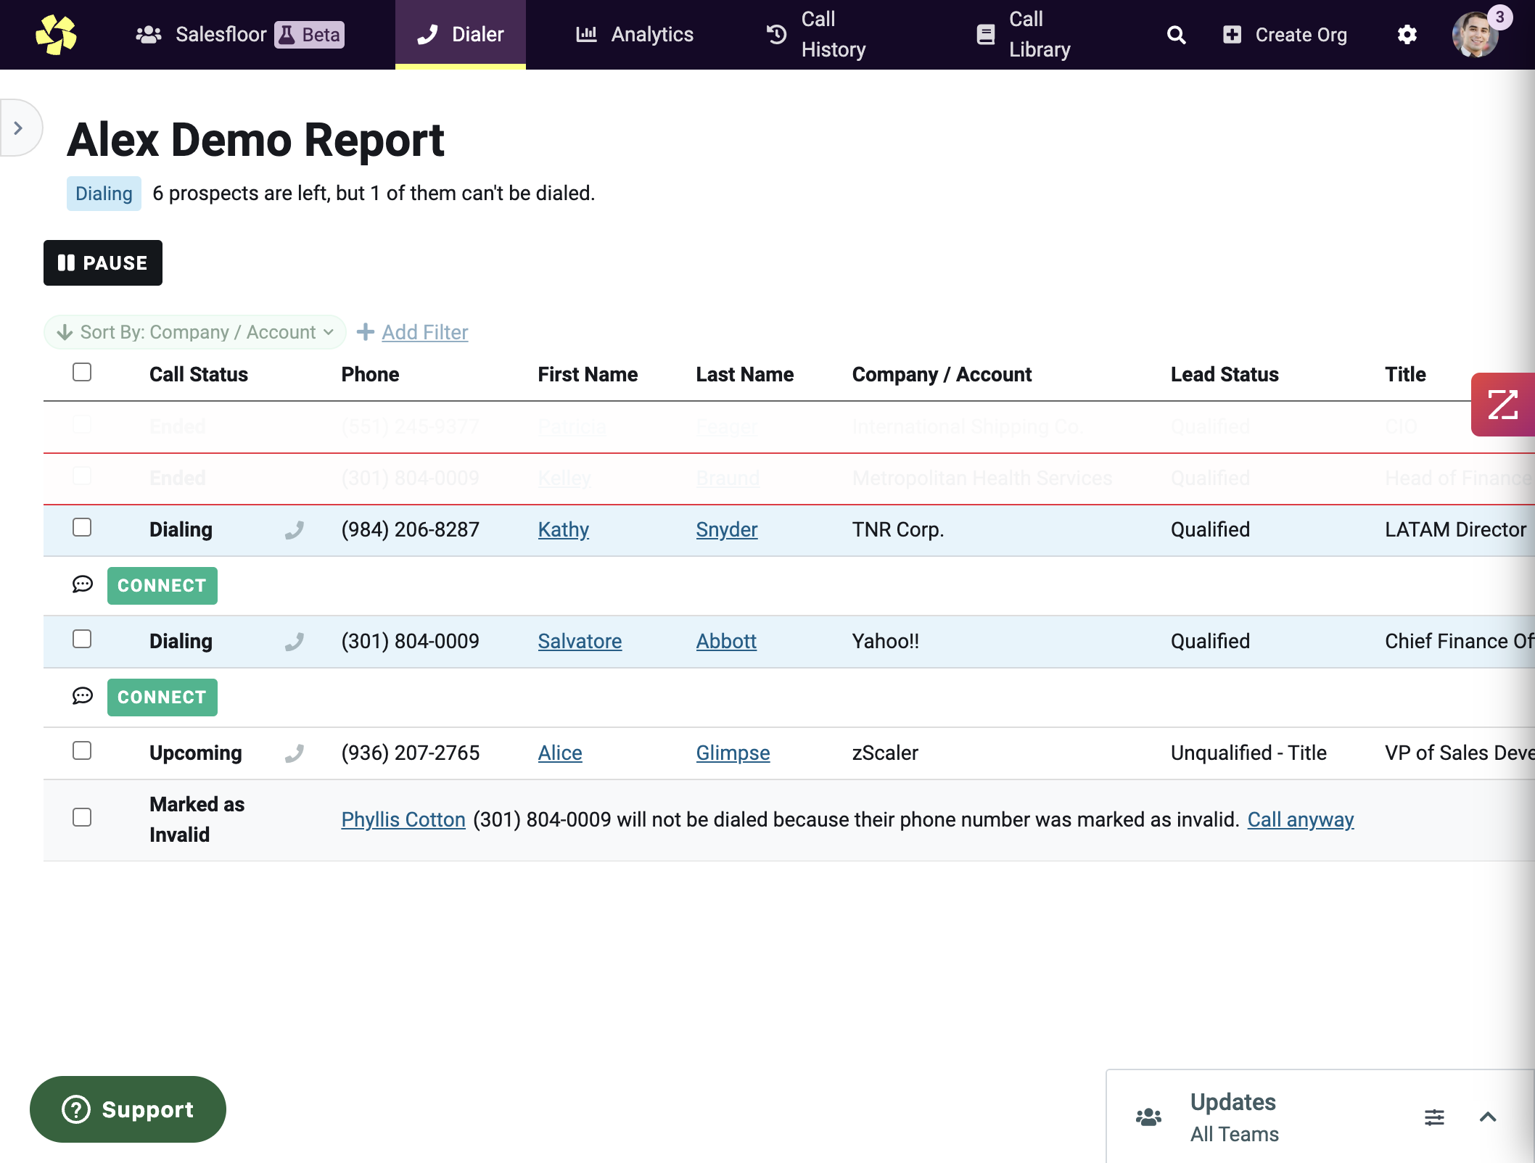This screenshot has height=1163, width=1535.
Task: Open the Phyllis Cotton link
Action: pyautogui.click(x=403, y=819)
